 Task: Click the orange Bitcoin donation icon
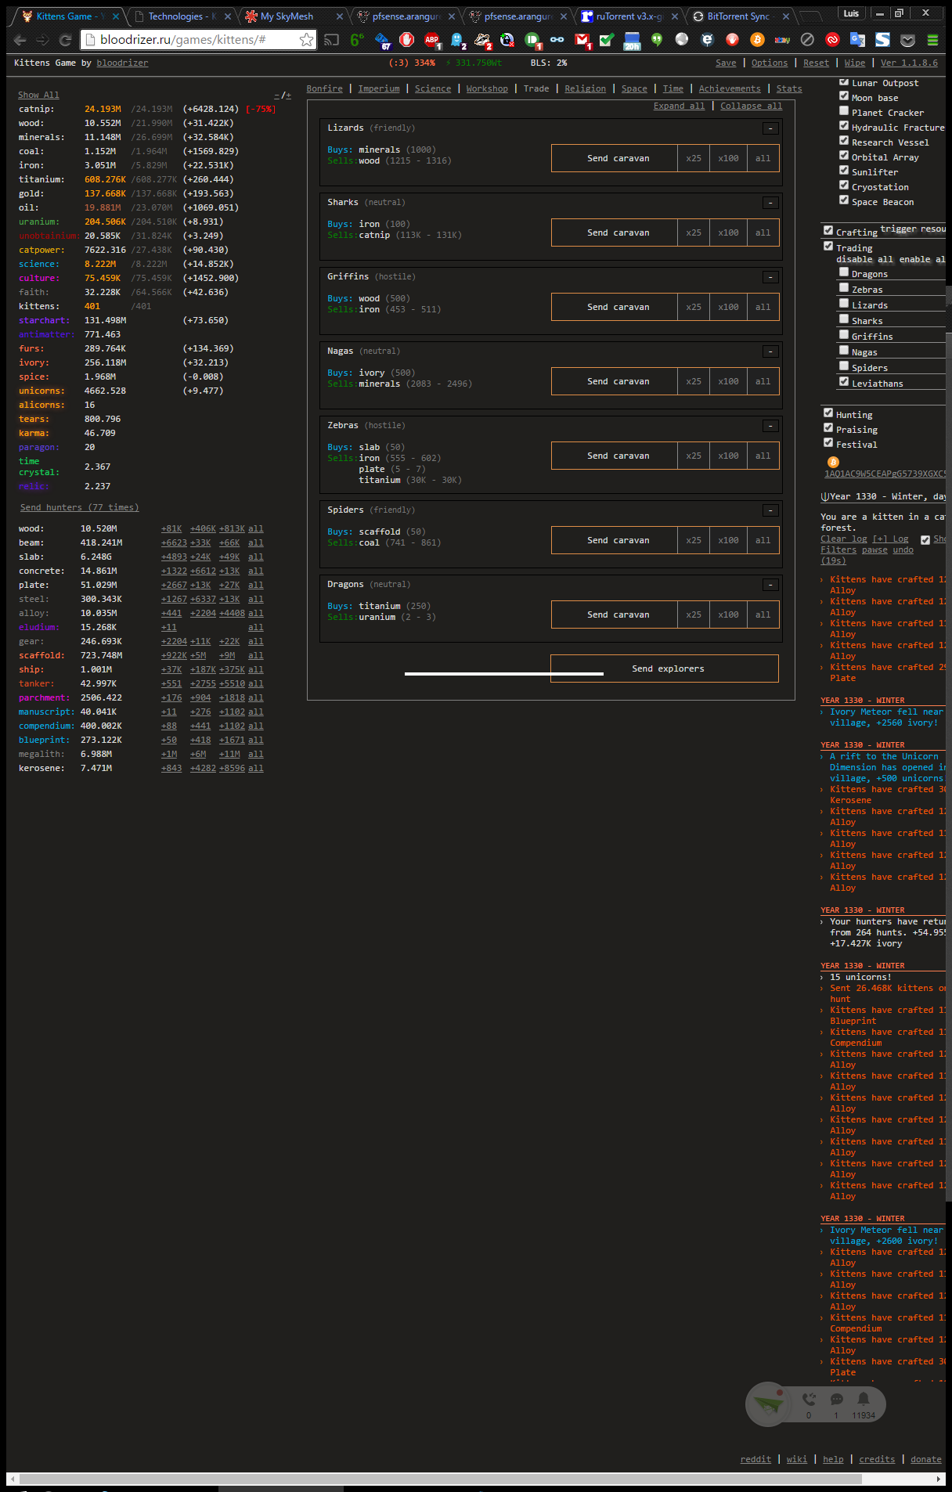833,463
